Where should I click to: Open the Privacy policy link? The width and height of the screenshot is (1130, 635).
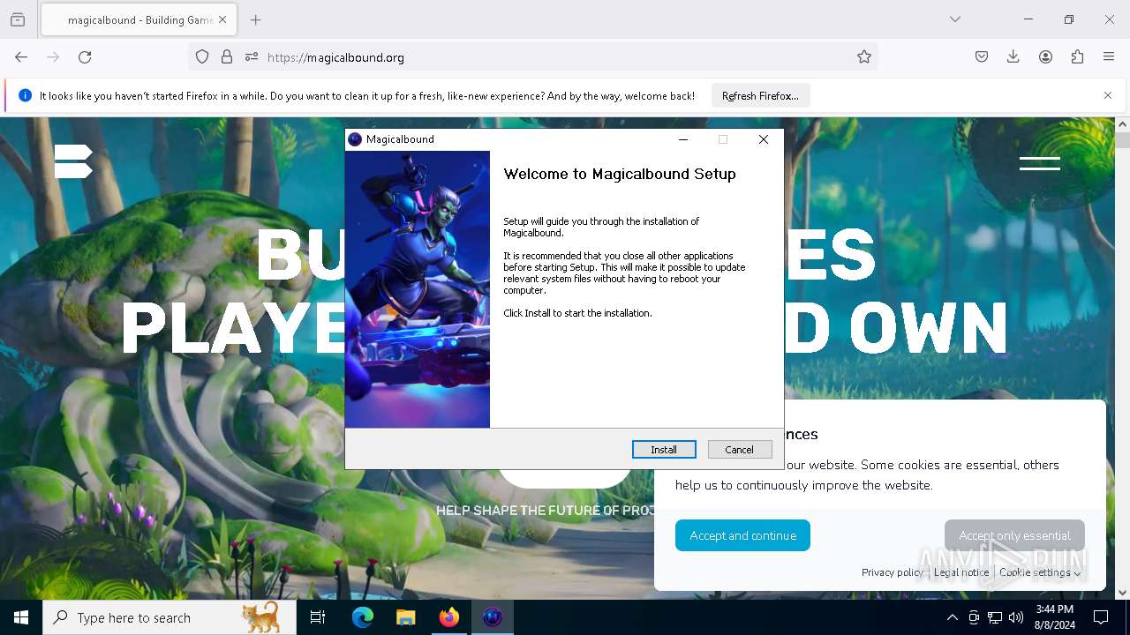click(893, 572)
